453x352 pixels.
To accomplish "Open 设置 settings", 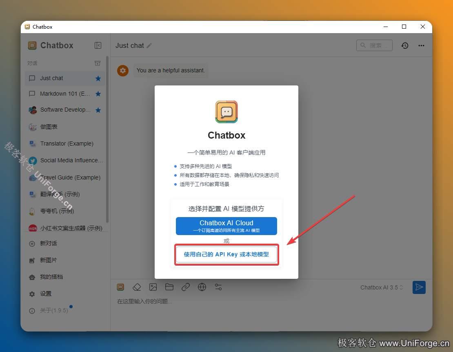I will click(65, 294).
